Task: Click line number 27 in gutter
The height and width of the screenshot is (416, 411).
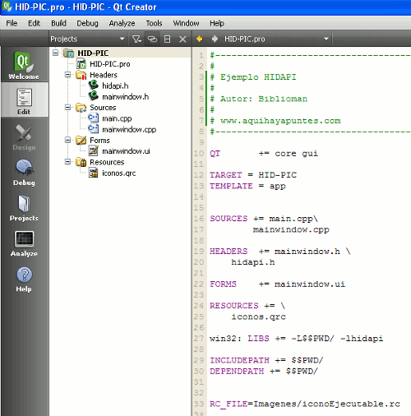Action: pos(199,339)
